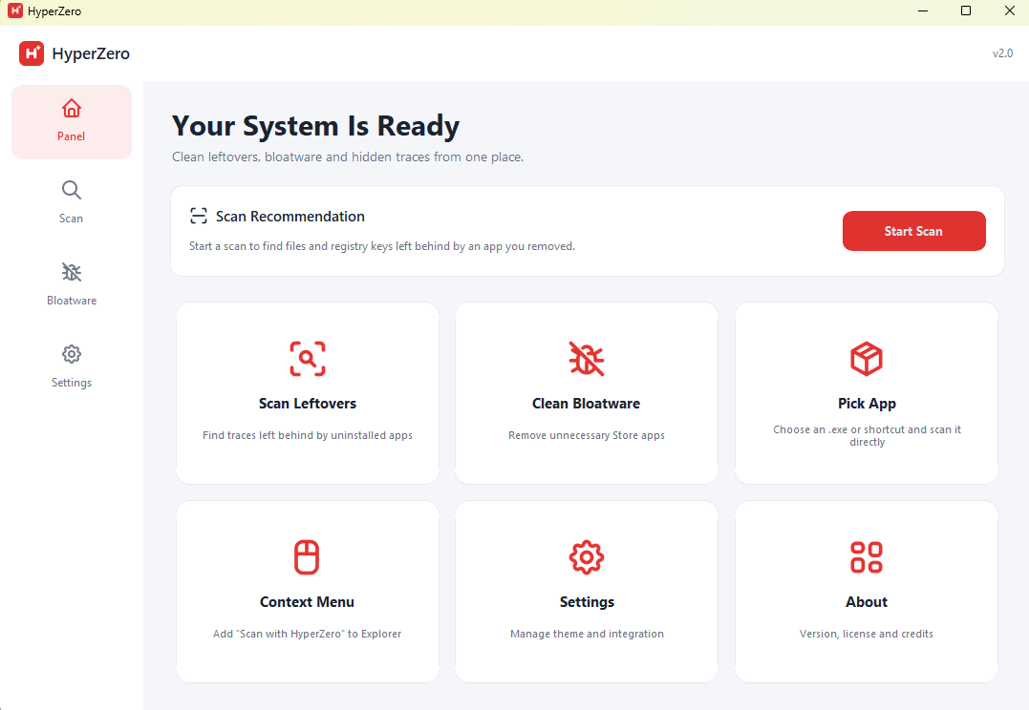The height and width of the screenshot is (710, 1029).
Task: Click the Pick App box icon
Action: tap(867, 359)
